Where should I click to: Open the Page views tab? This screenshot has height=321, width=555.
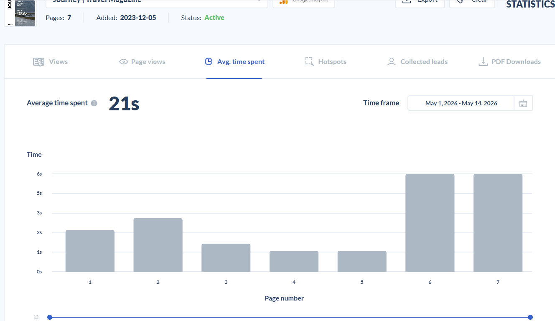142,62
